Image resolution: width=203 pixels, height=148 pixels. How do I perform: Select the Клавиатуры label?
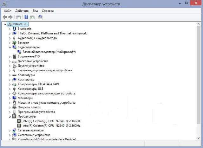coord(26,75)
